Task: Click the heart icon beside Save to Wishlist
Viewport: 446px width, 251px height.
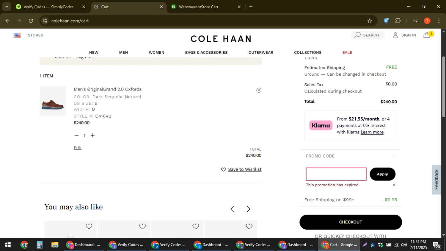Action: (224, 169)
